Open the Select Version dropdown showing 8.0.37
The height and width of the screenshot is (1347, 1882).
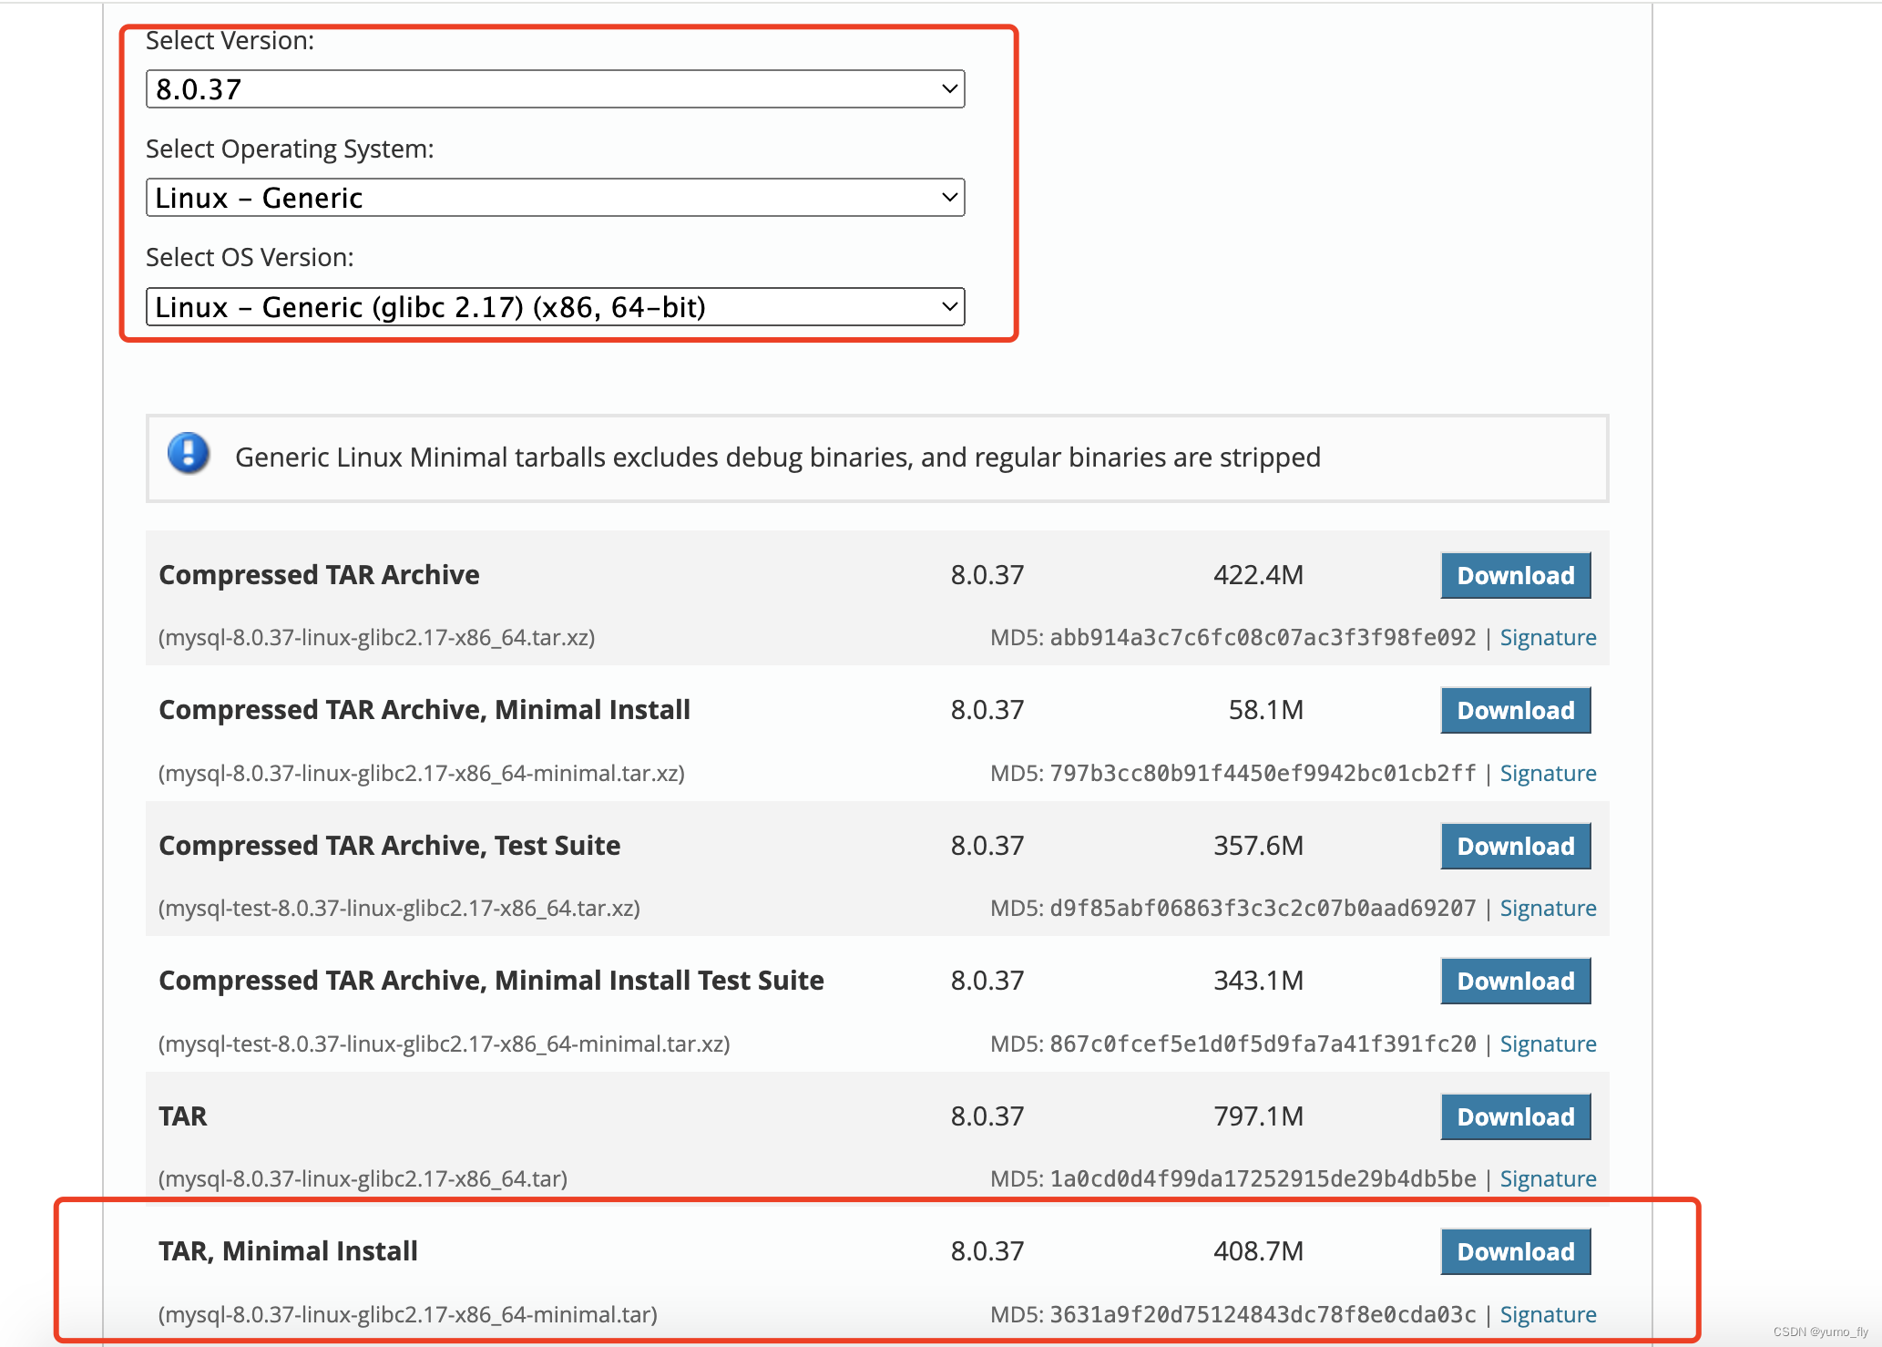555,89
